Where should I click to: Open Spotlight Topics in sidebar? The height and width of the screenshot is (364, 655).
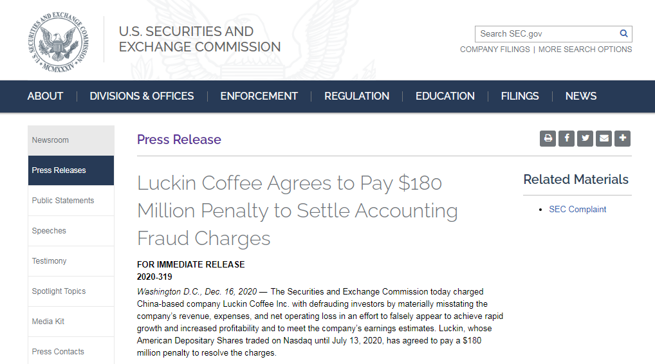59,291
